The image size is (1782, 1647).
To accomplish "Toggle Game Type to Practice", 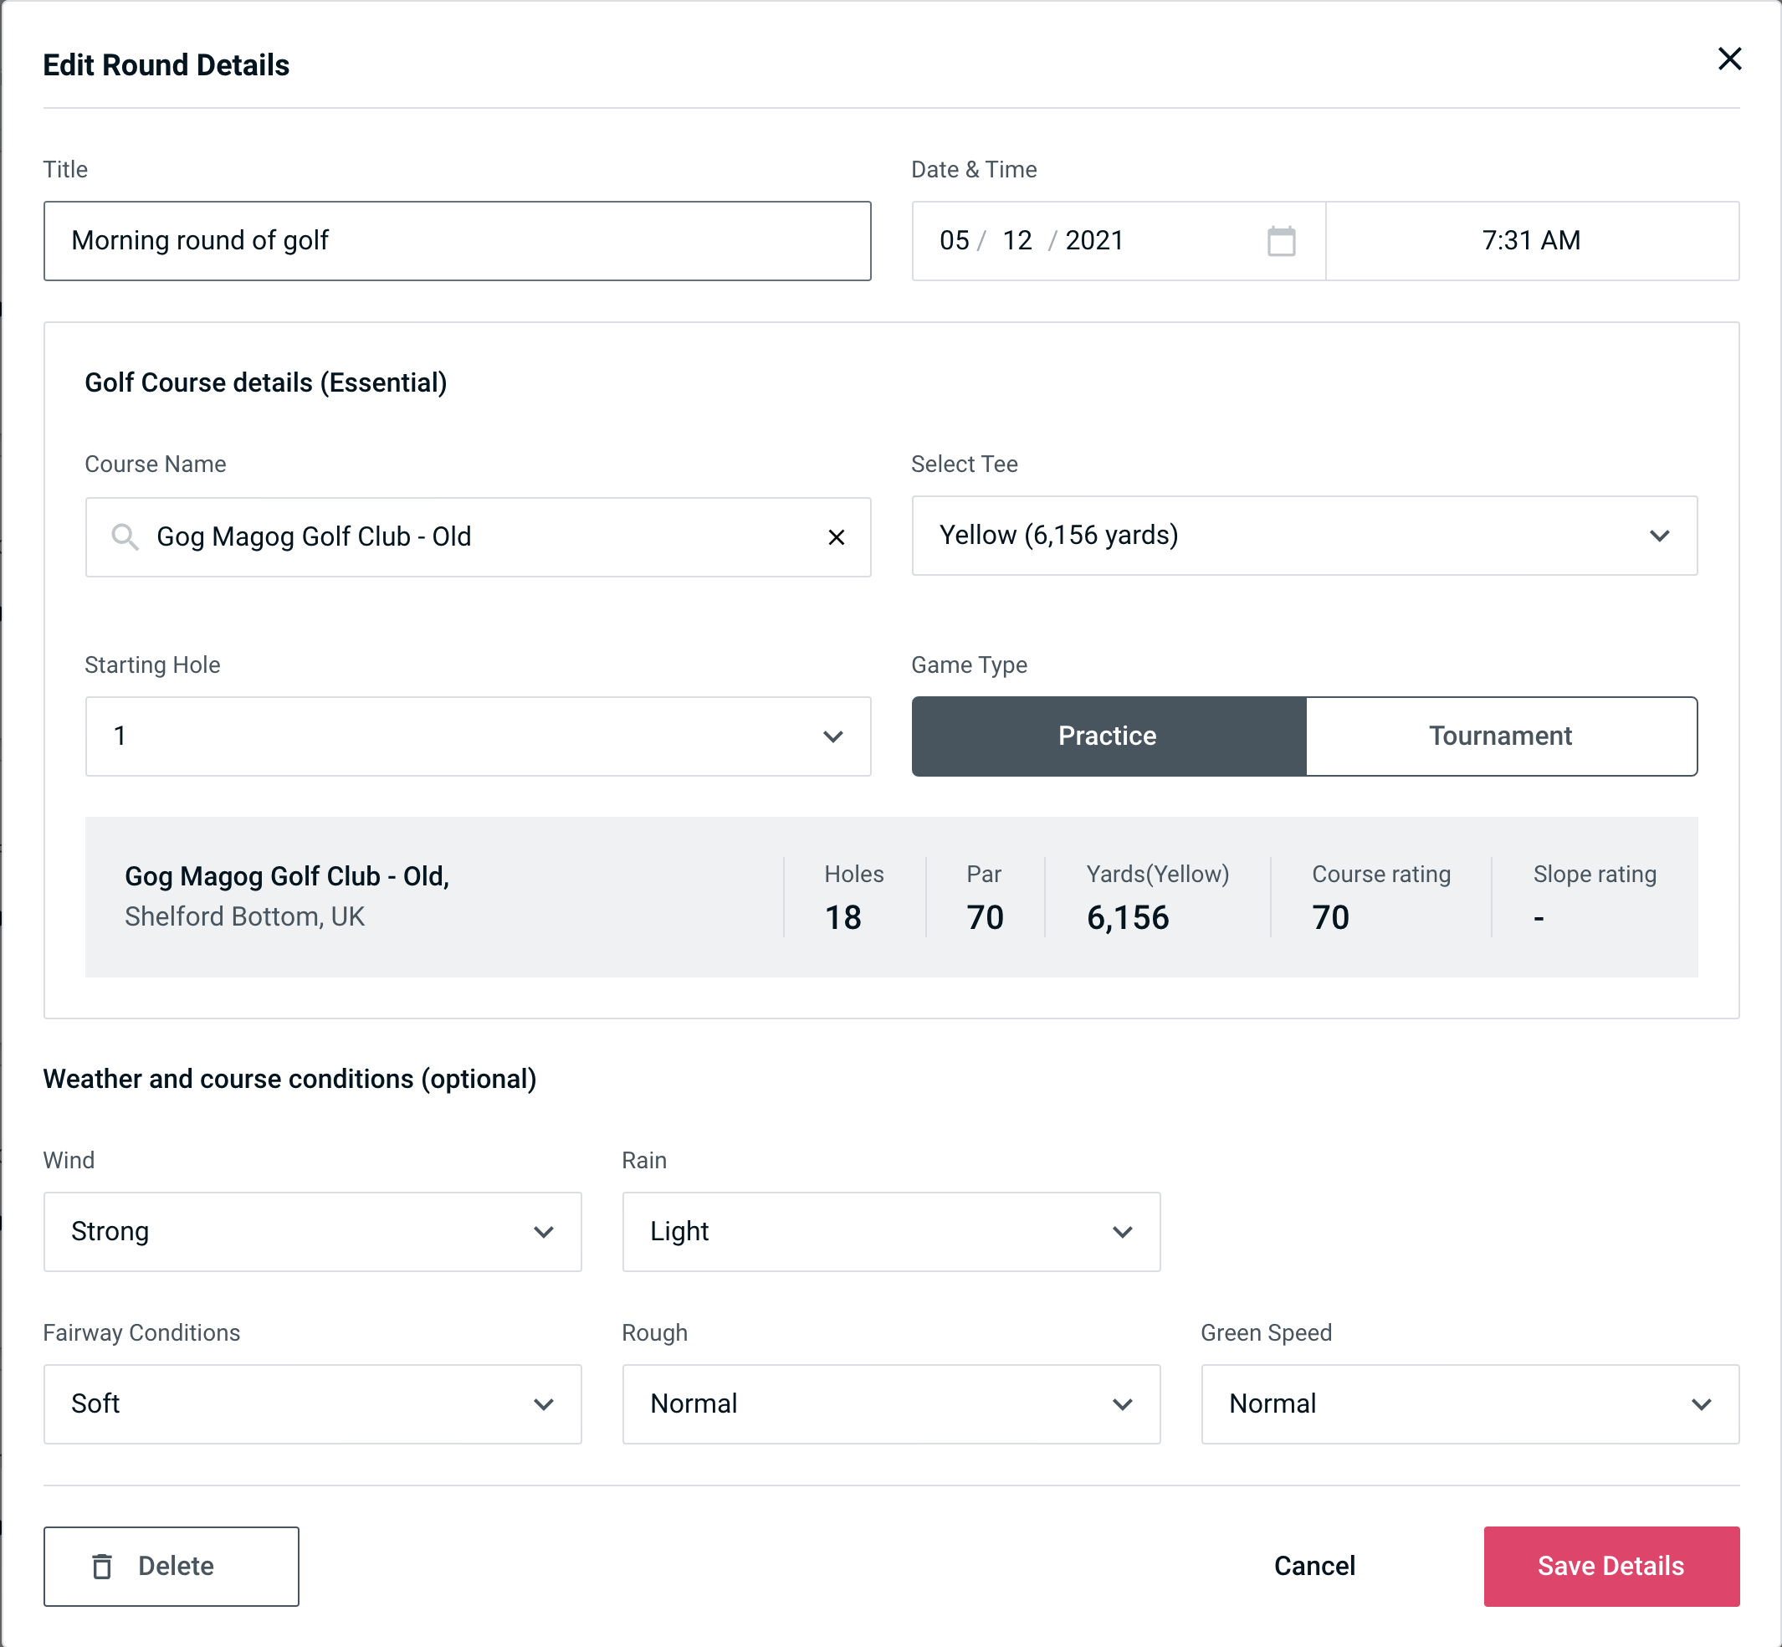I will click(x=1109, y=736).
